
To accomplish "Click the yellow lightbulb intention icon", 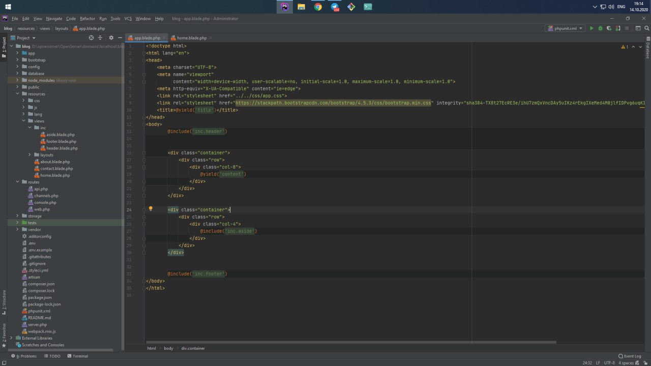I will (151, 209).
